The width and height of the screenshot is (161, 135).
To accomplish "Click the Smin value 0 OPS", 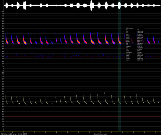I will 139,57.
